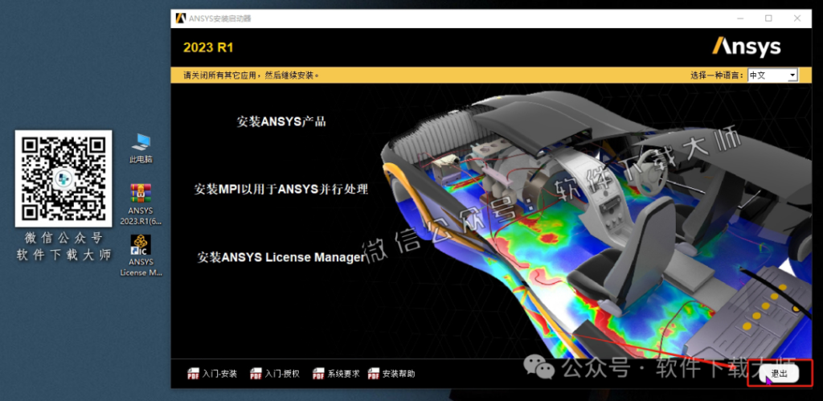
Task: Click the WeChat QR code image
Action: (x=63, y=178)
